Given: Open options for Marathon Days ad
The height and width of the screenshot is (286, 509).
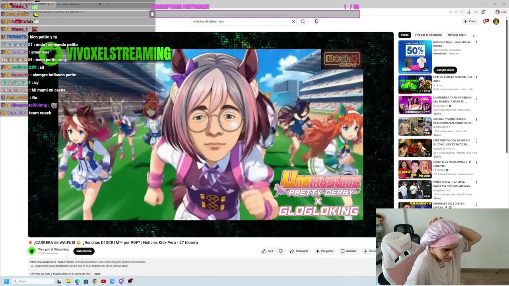Looking at the screenshot, I should pyautogui.click(x=476, y=43).
